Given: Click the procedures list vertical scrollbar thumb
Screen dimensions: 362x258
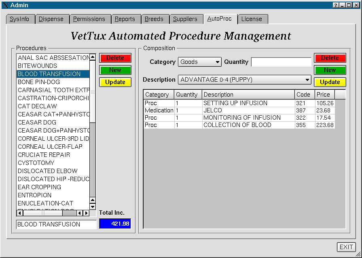Looking at the screenshot, I should point(93,91).
